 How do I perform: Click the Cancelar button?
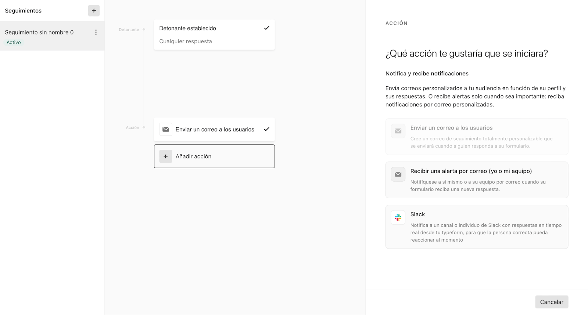point(552,302)
